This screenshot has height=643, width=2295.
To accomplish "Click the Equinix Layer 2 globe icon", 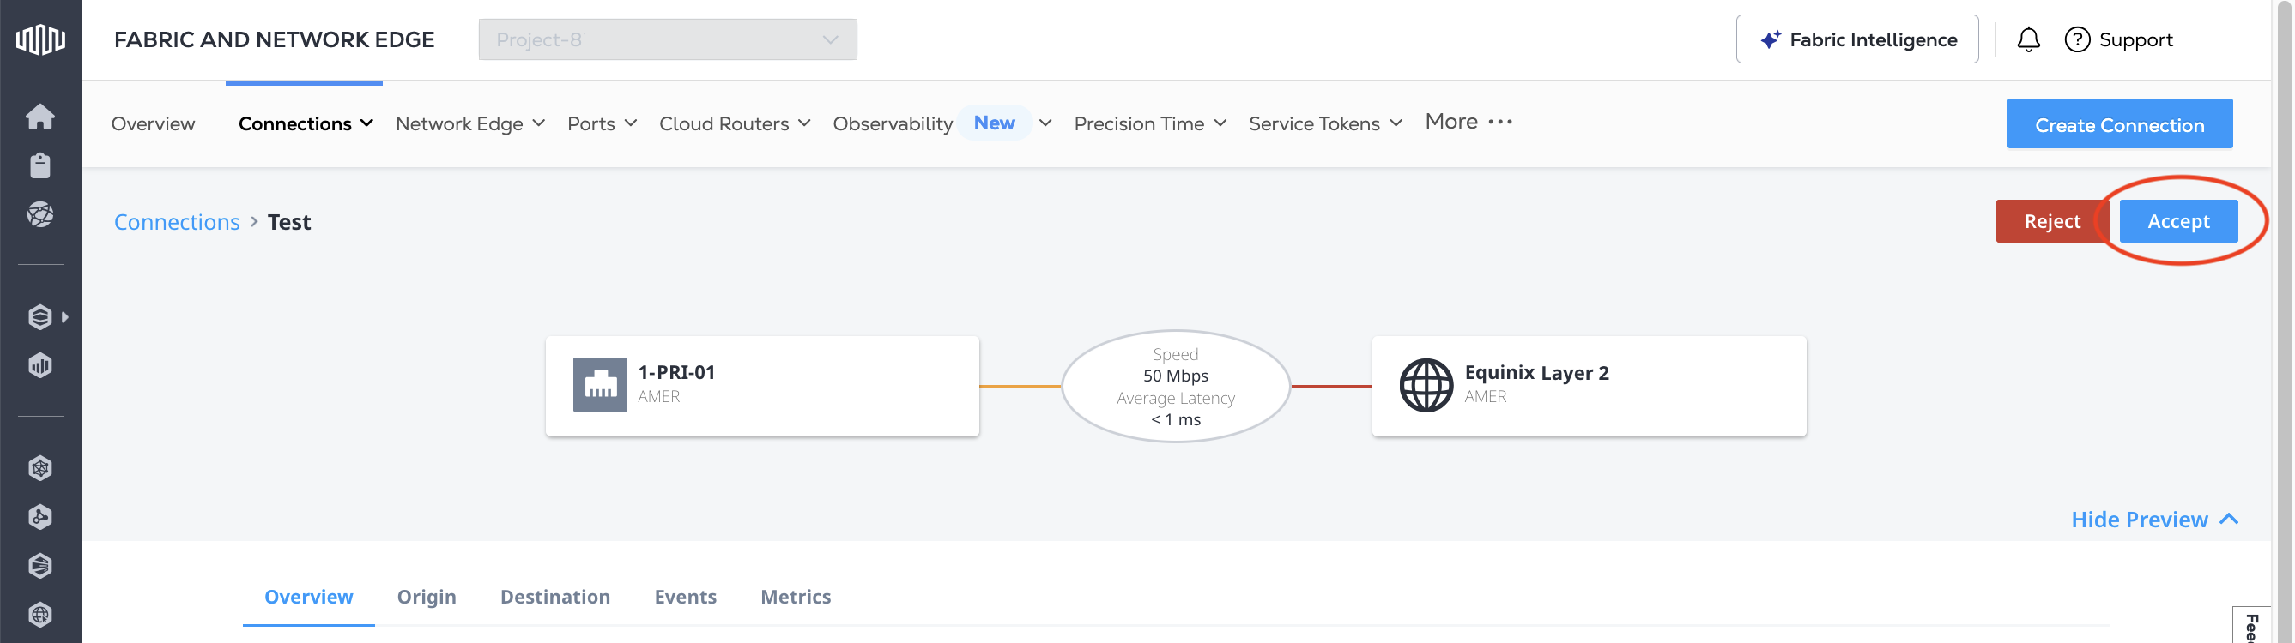I will point(1426,385).
